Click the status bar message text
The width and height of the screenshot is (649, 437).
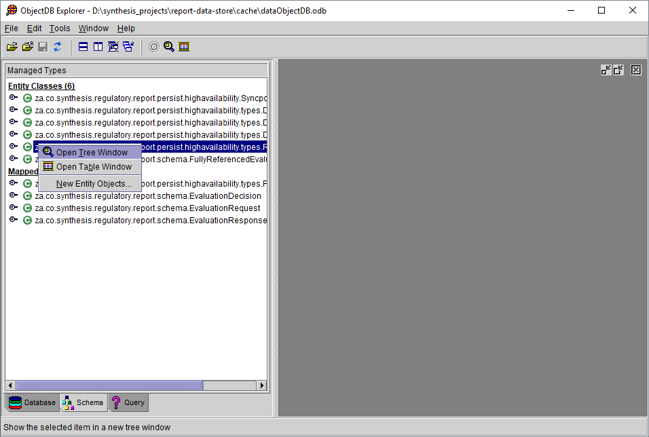pyautogui.click(x=87, y=427)
